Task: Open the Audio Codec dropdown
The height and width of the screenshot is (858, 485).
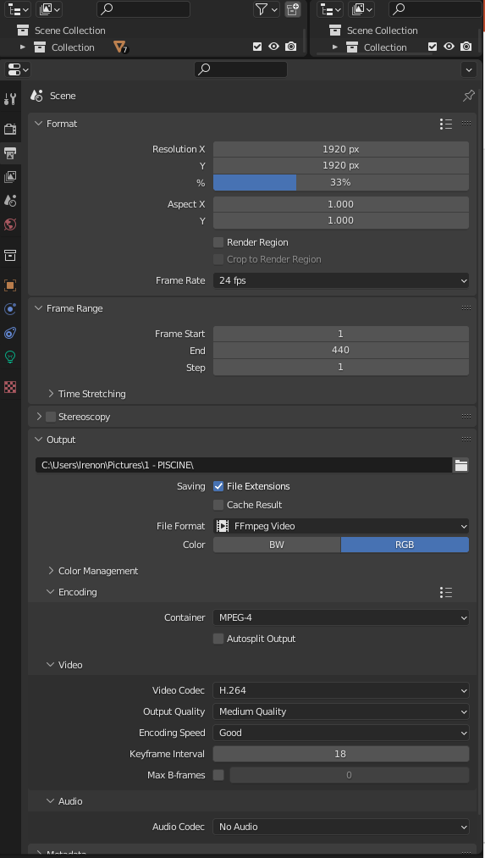Action: tap(340, 827)
